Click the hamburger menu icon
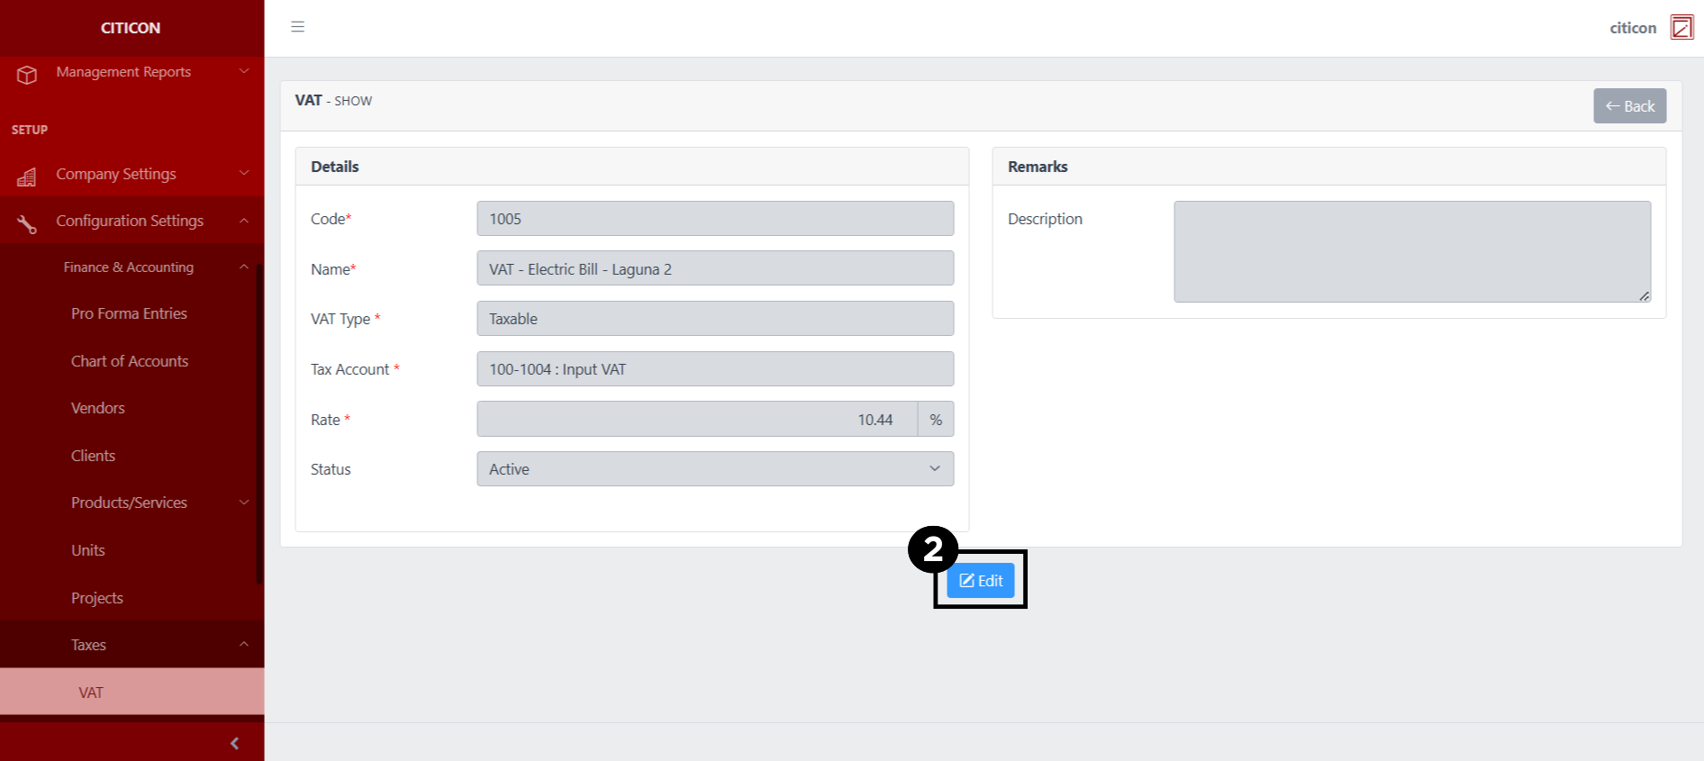The height and width of the screenshot is (761, 1704). click(297, 27)
